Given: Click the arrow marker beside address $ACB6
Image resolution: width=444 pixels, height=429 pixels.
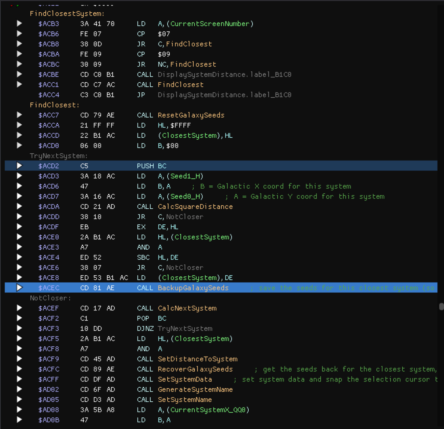Looking at the screenshot, I should point(19,34).
